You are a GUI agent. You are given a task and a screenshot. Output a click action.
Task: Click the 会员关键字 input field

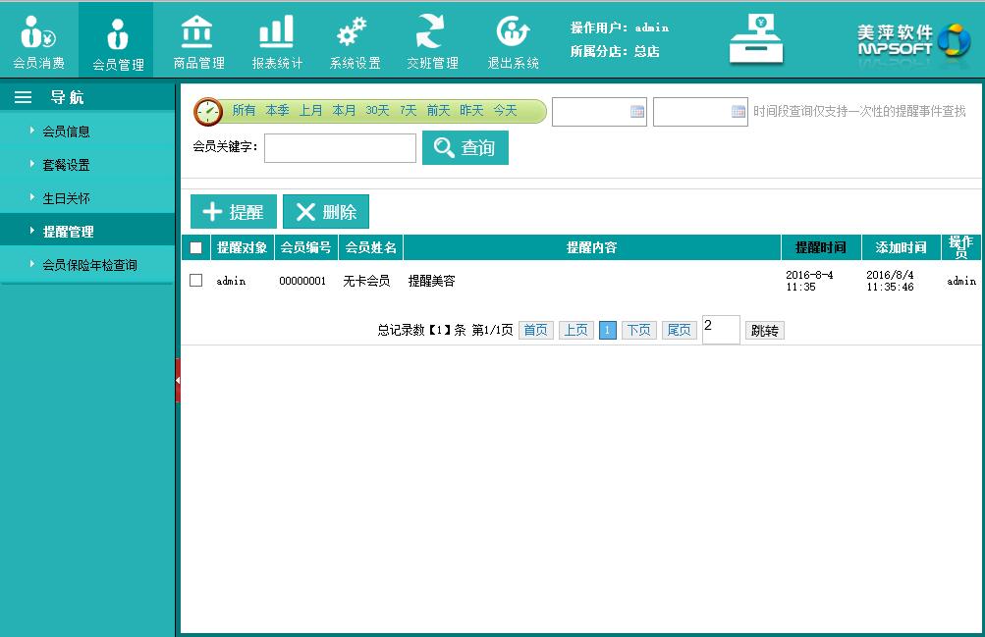point(340,148)
